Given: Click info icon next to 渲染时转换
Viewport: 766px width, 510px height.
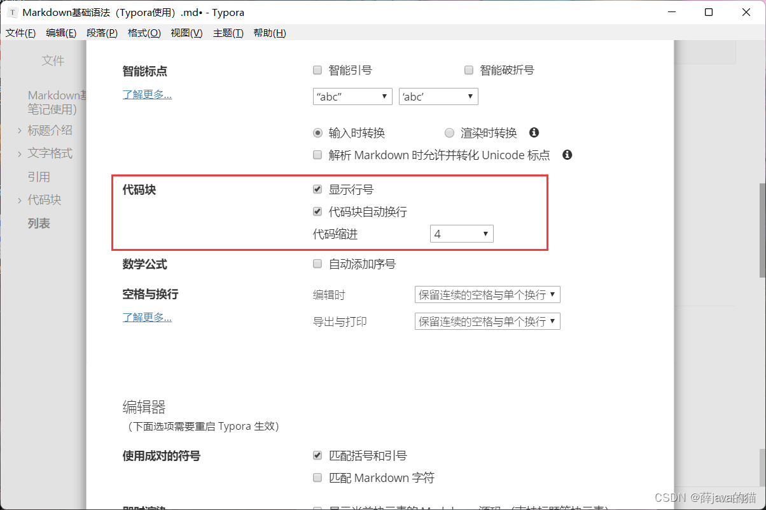Looking at the screenshot, I should [534, 132].
